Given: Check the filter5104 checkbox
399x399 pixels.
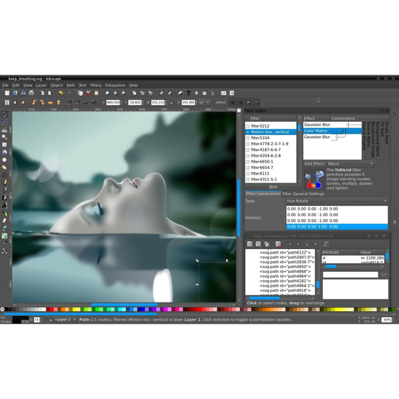Looking at the screenshot, I should [x=248, y=138].
